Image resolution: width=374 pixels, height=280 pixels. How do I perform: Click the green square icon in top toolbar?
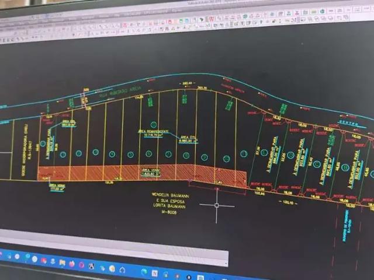[181, 21]
